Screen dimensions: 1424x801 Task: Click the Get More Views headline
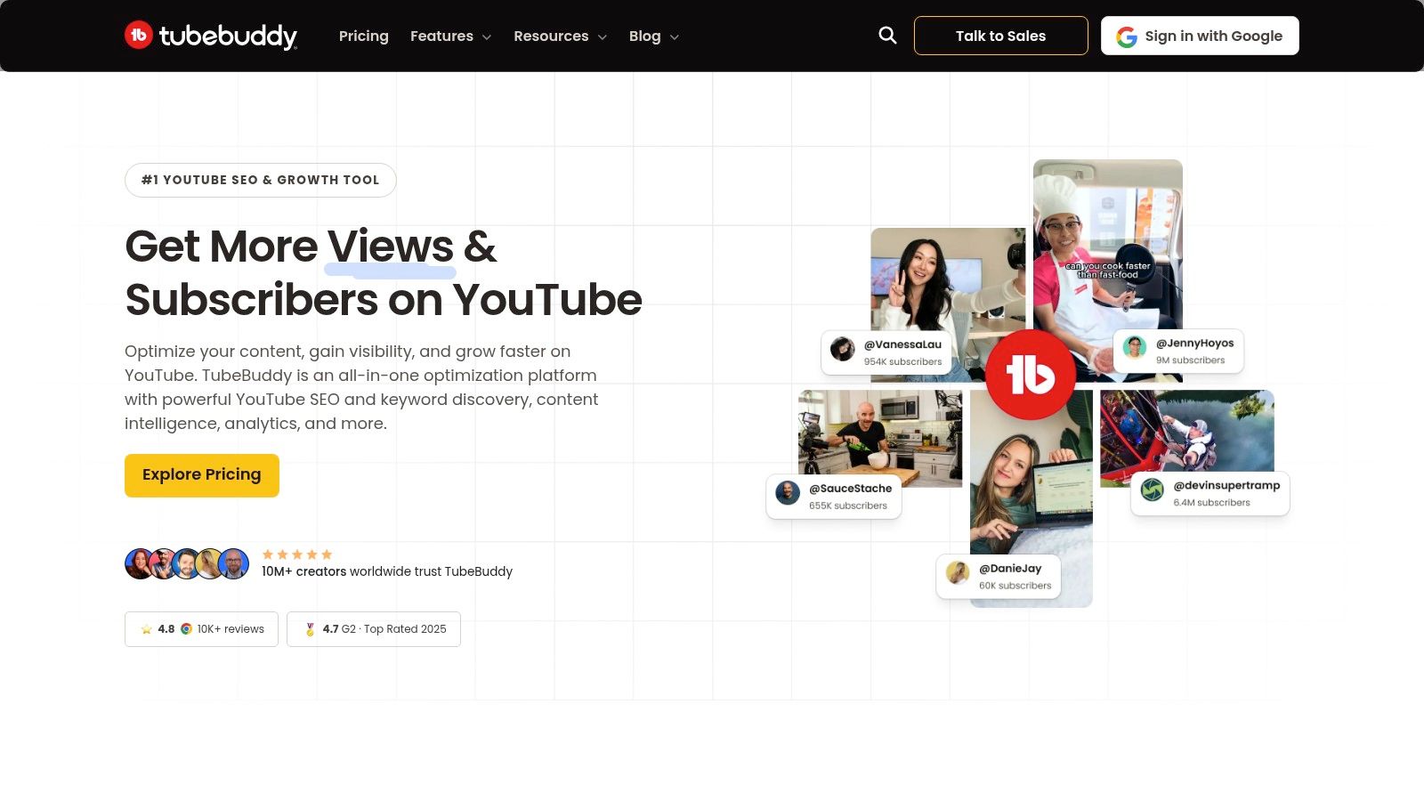pyautogui.click(x=384, y=272)
